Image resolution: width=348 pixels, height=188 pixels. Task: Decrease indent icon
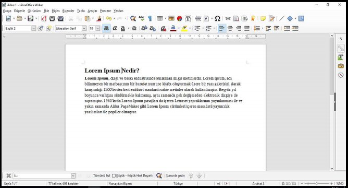point(295,29)
